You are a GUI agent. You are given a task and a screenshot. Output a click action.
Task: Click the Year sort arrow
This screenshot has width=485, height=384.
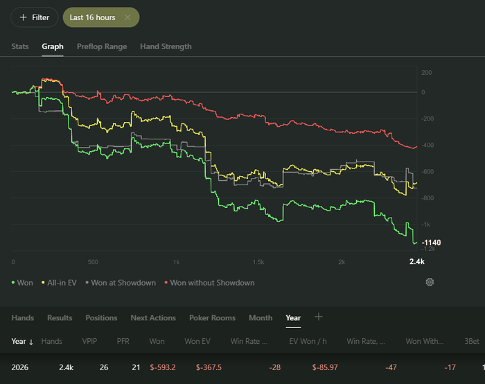(31, 342)
